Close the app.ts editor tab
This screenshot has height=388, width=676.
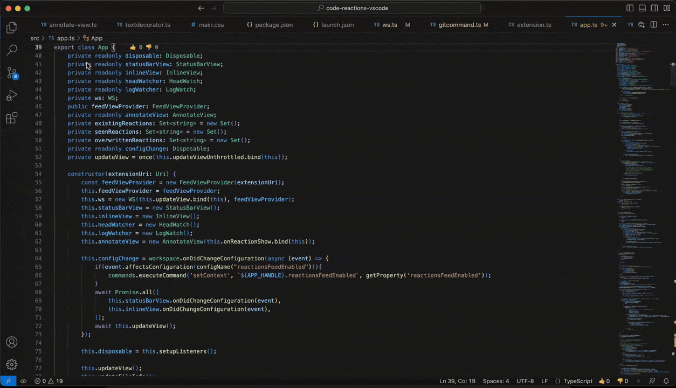tap(614, 25)
